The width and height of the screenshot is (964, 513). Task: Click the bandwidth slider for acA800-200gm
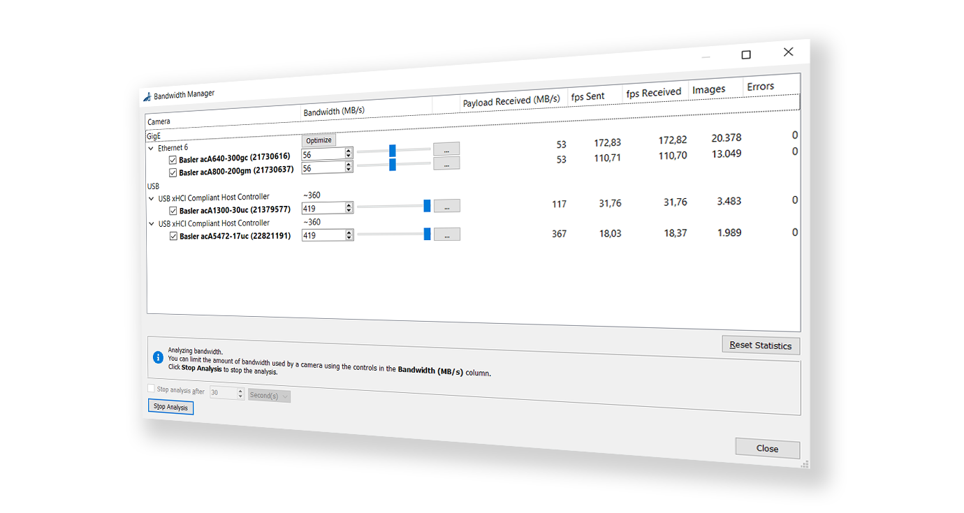pyautogui.click(x=394, y=164)
